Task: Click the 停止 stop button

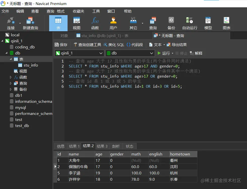Action: click(181, 53)
